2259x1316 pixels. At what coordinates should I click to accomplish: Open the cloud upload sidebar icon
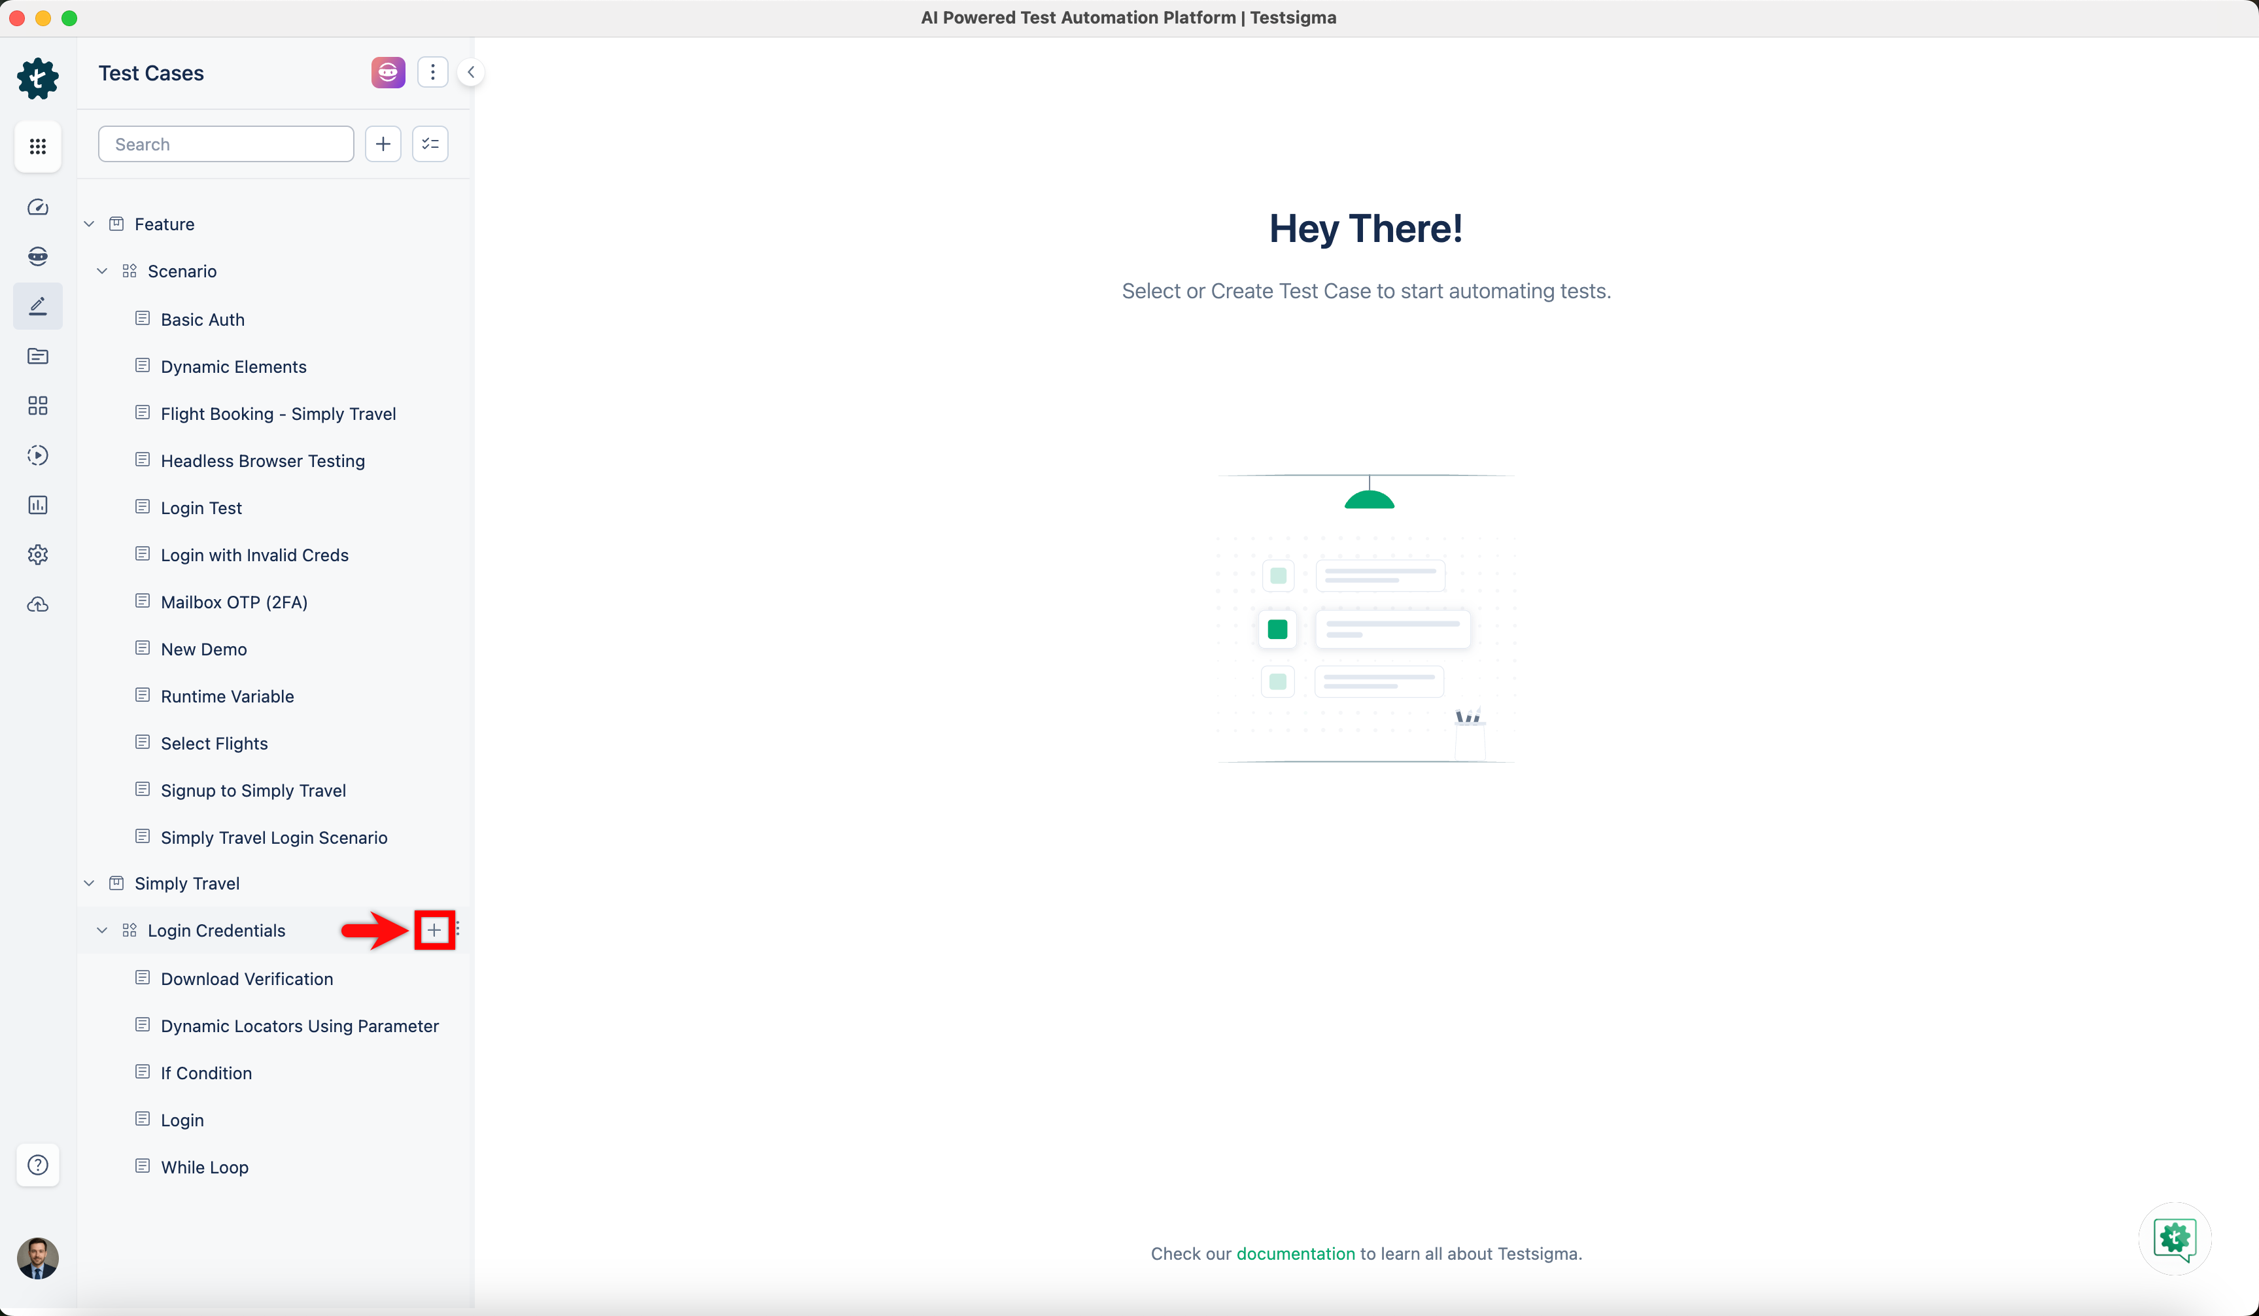click(x=38, y=605)
